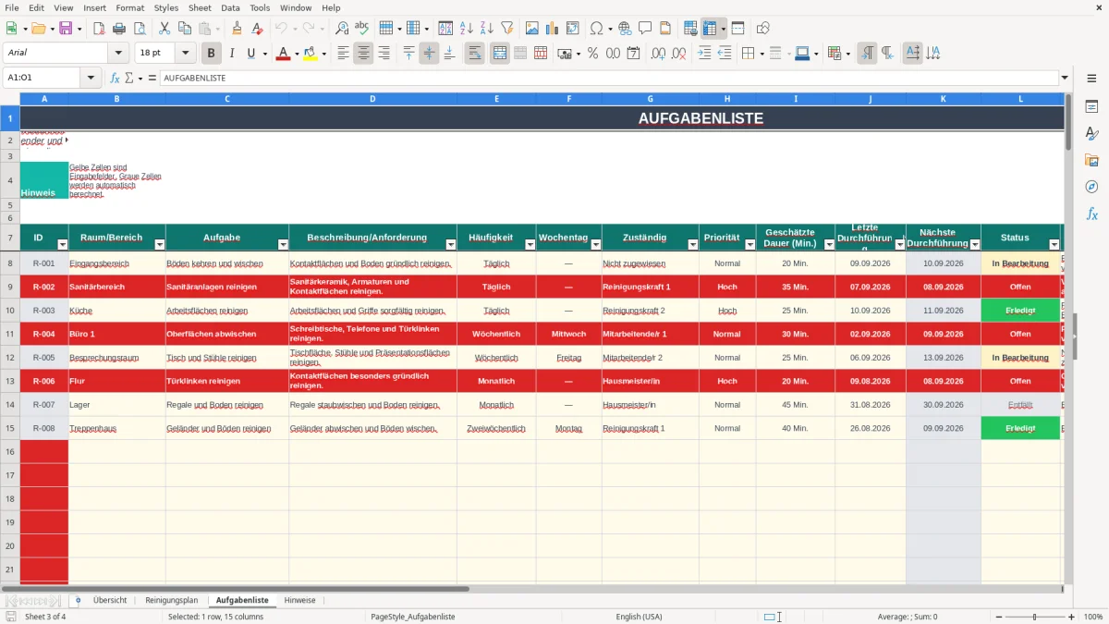Open filter dropdown for Status column
This screenshot has height=624, width=1109.
pyautogui.click(x=1054, y=245)
